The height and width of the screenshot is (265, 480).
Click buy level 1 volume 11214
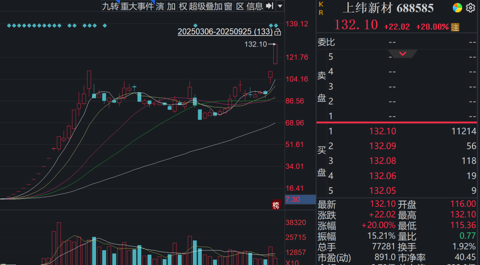tap(464, 131)
